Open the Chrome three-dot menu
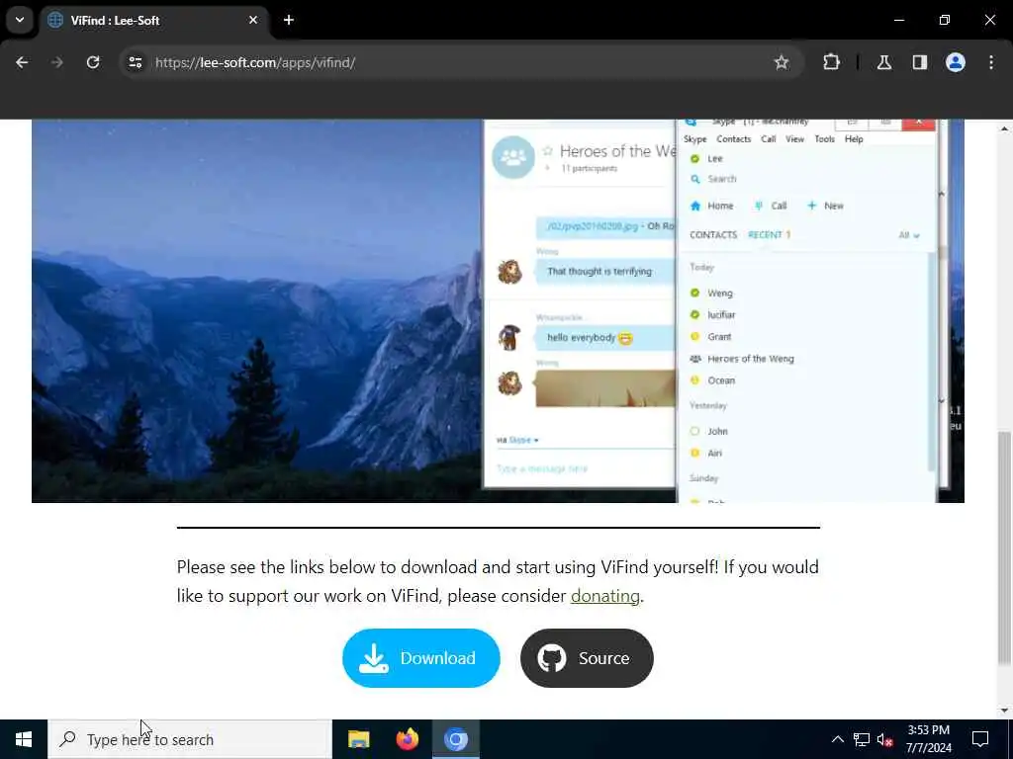 tap(991, 62)
